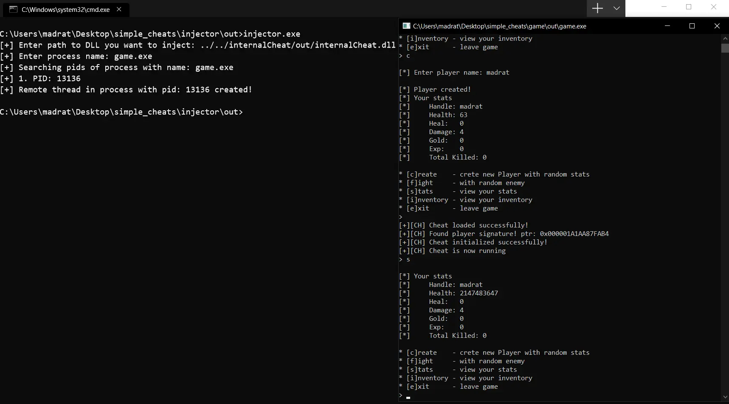The image size is (729, 404).
Task: Close the game.exe console window
Action: [x=717, y=26]
